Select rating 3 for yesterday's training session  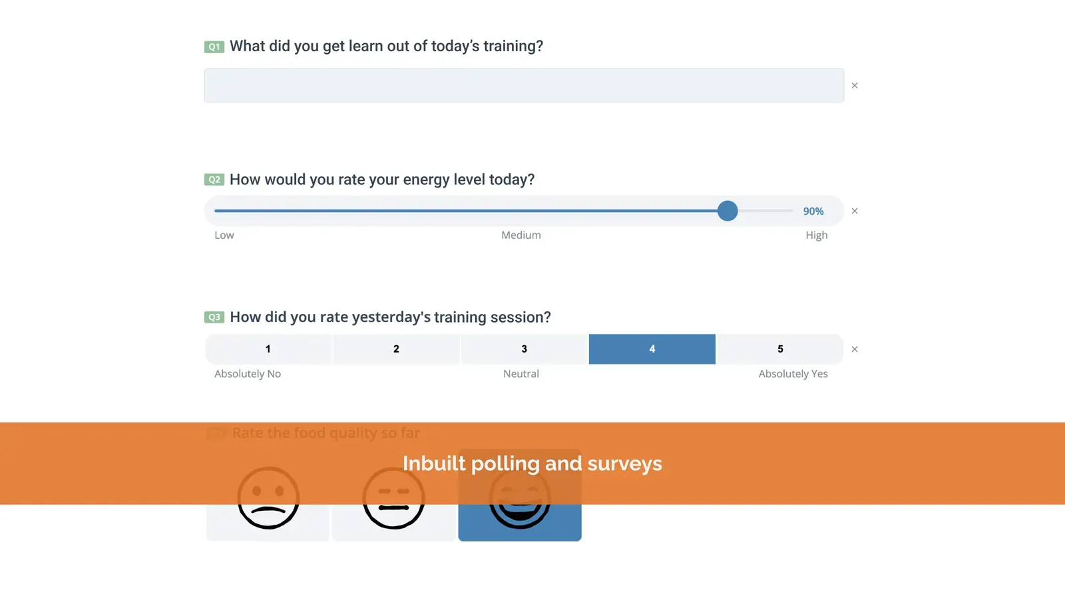(x=525, y=349)
